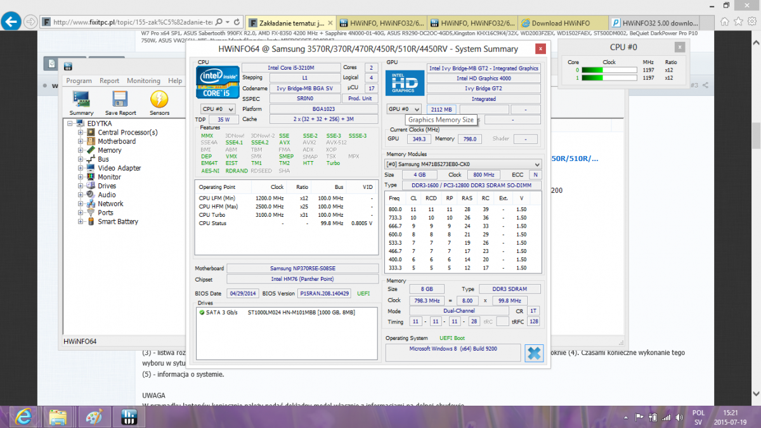Open the Paint taskbar icon
The height and width of the screenshot is (428, 761).
coord(93,417)
